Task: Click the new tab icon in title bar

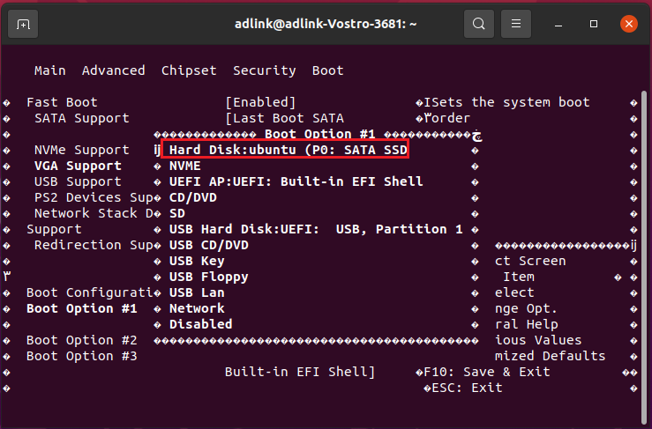Action: point(23,24)
